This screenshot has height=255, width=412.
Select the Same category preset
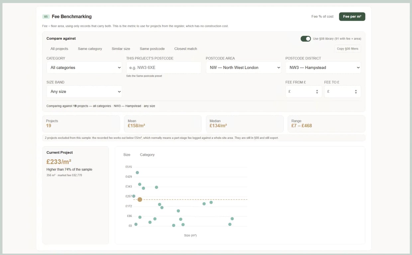coord(90,49)
